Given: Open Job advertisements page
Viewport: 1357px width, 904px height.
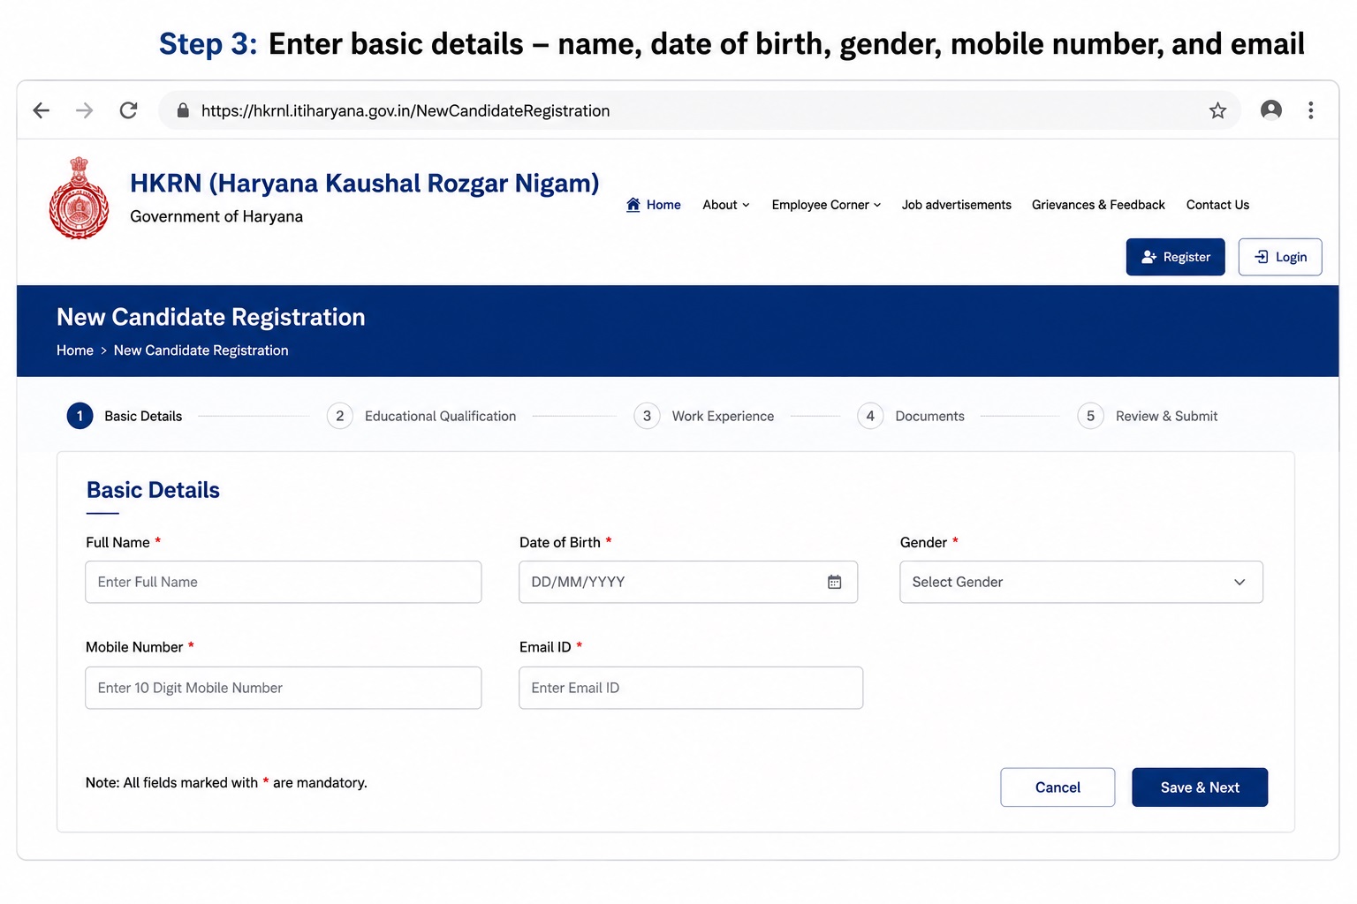Looking at the screenshot, I should 956,205.
